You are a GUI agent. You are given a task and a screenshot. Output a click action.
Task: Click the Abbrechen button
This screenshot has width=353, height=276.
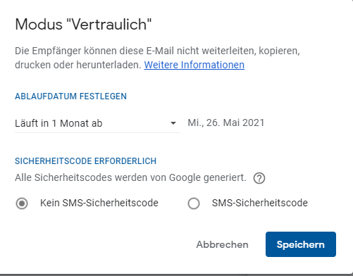pyautogui.click(x=222, y=244)
